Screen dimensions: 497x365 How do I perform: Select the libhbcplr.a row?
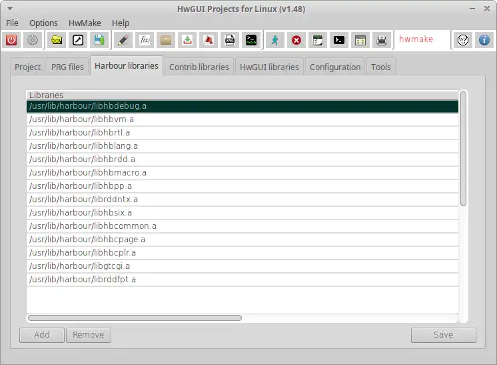click(x=243, y=253)
